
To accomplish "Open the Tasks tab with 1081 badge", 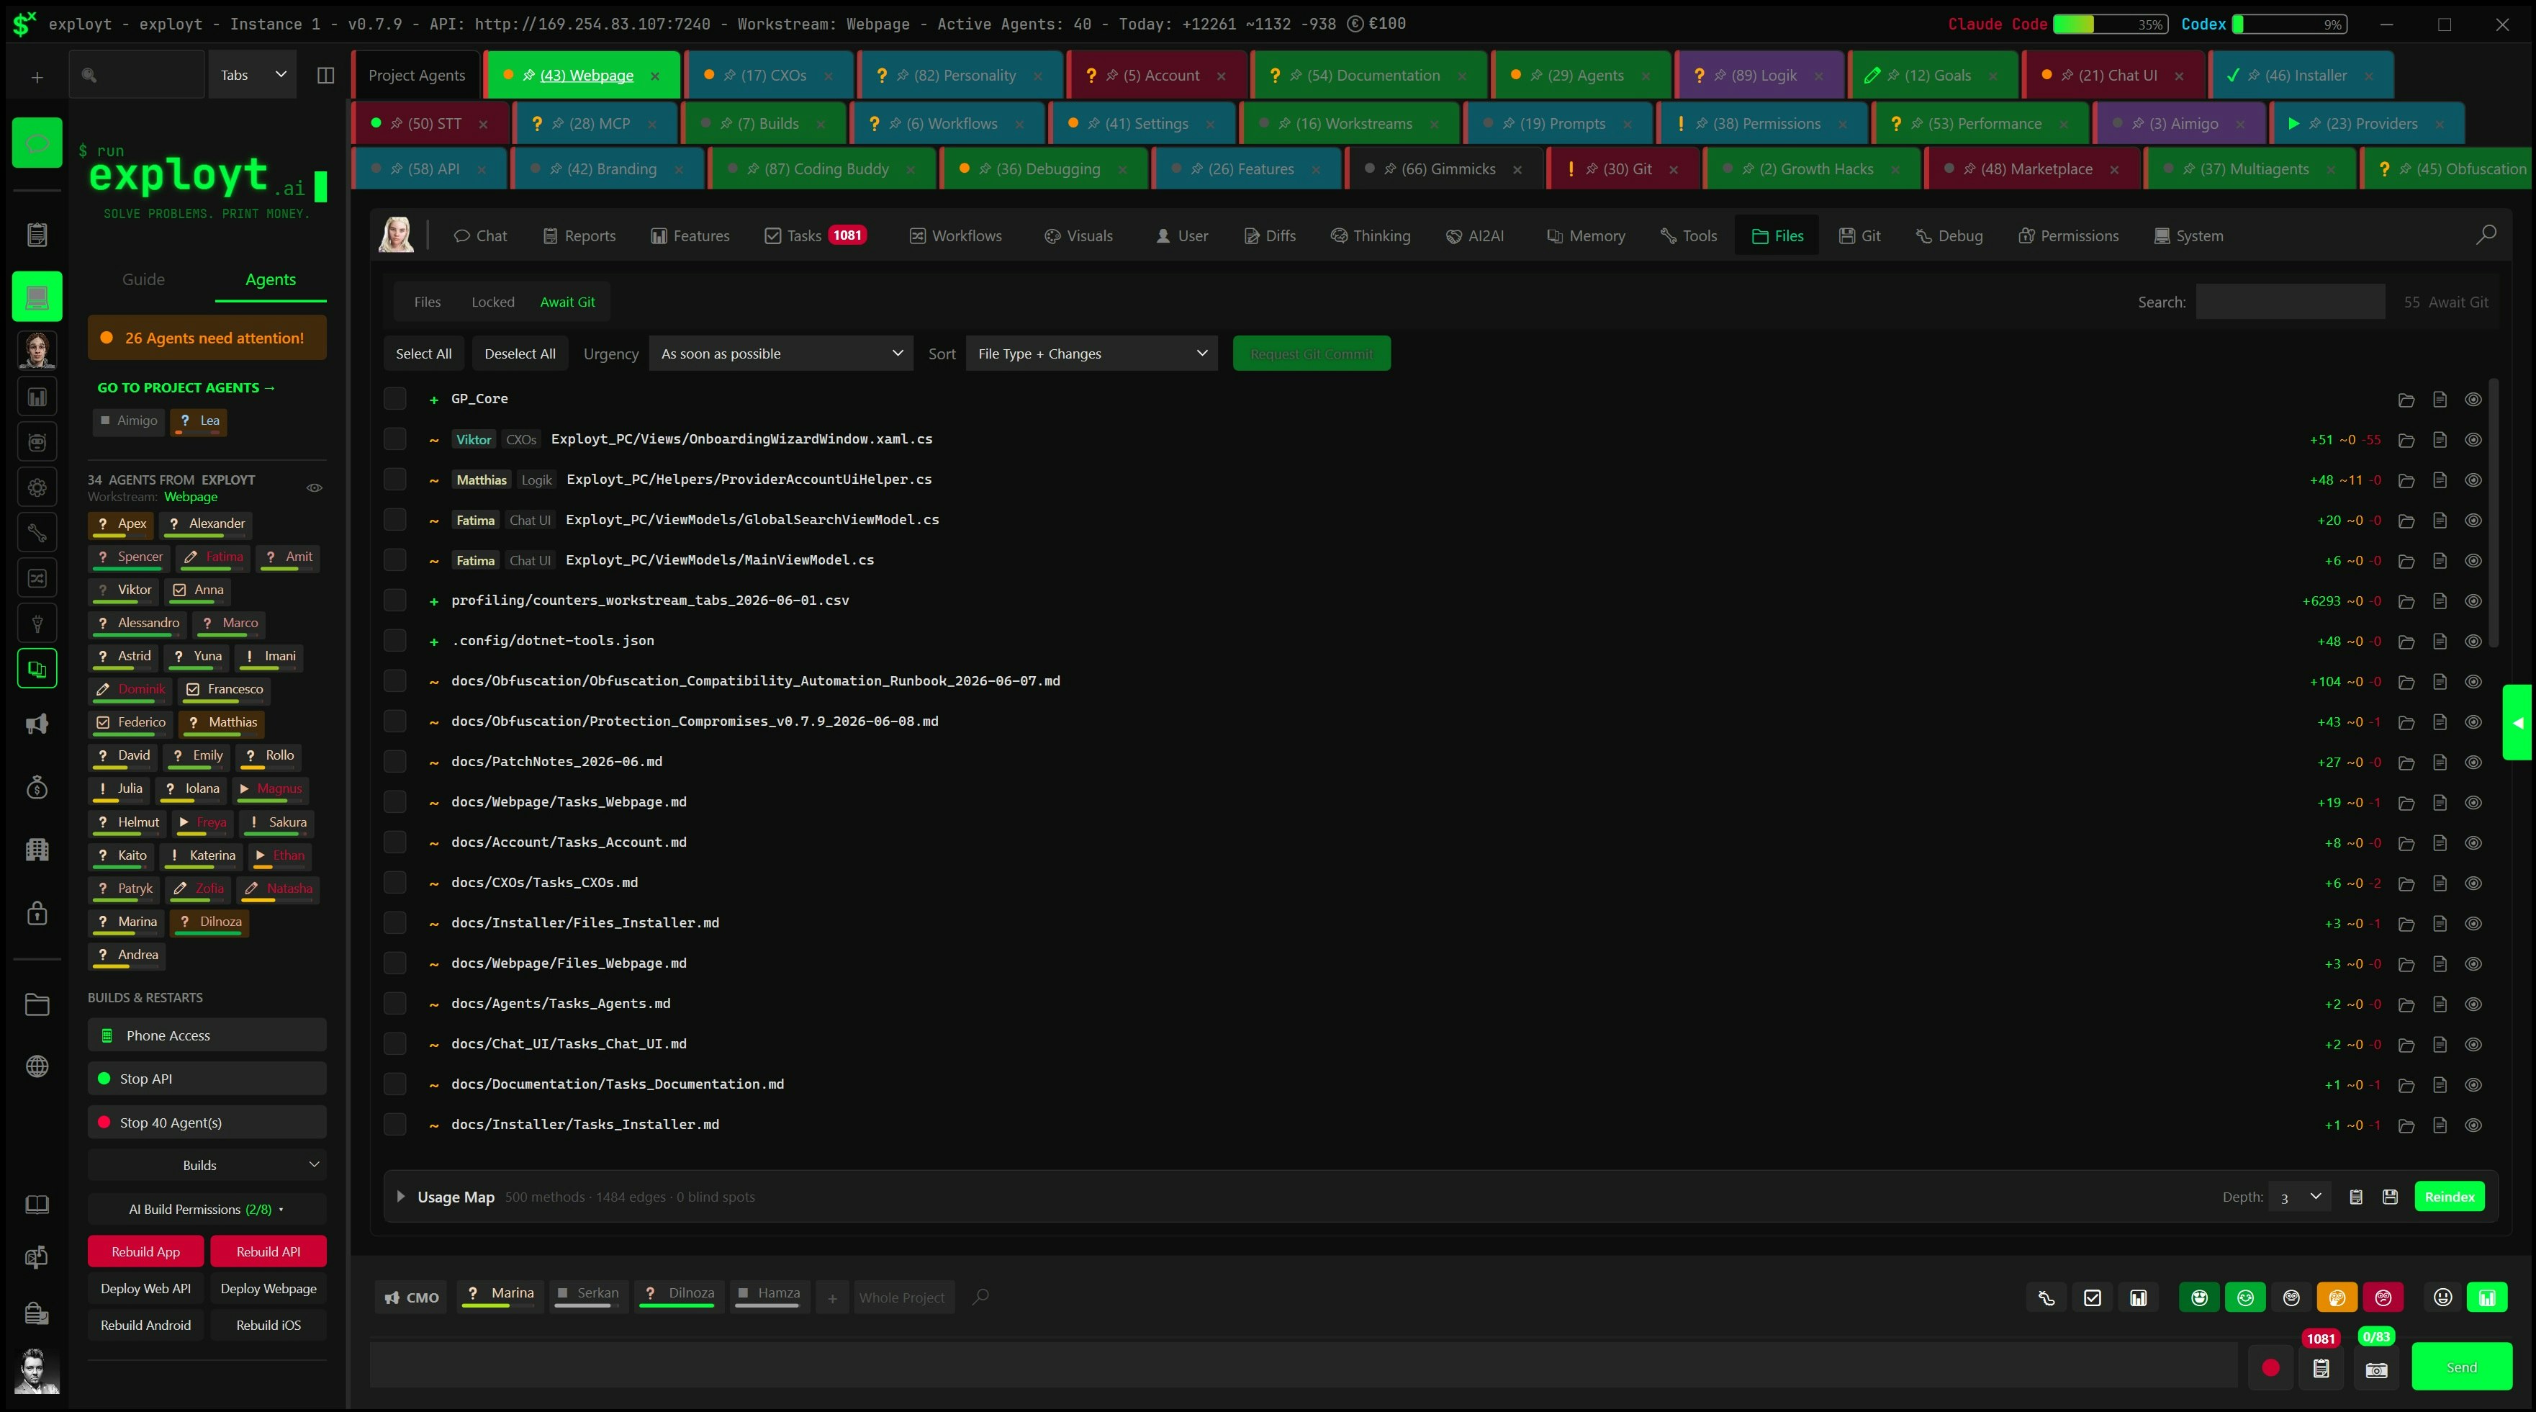I will tap(815, 235).
